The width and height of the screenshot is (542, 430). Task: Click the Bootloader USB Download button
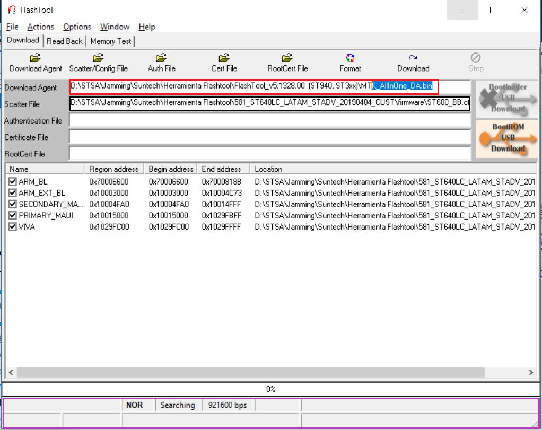click(508, 98)
